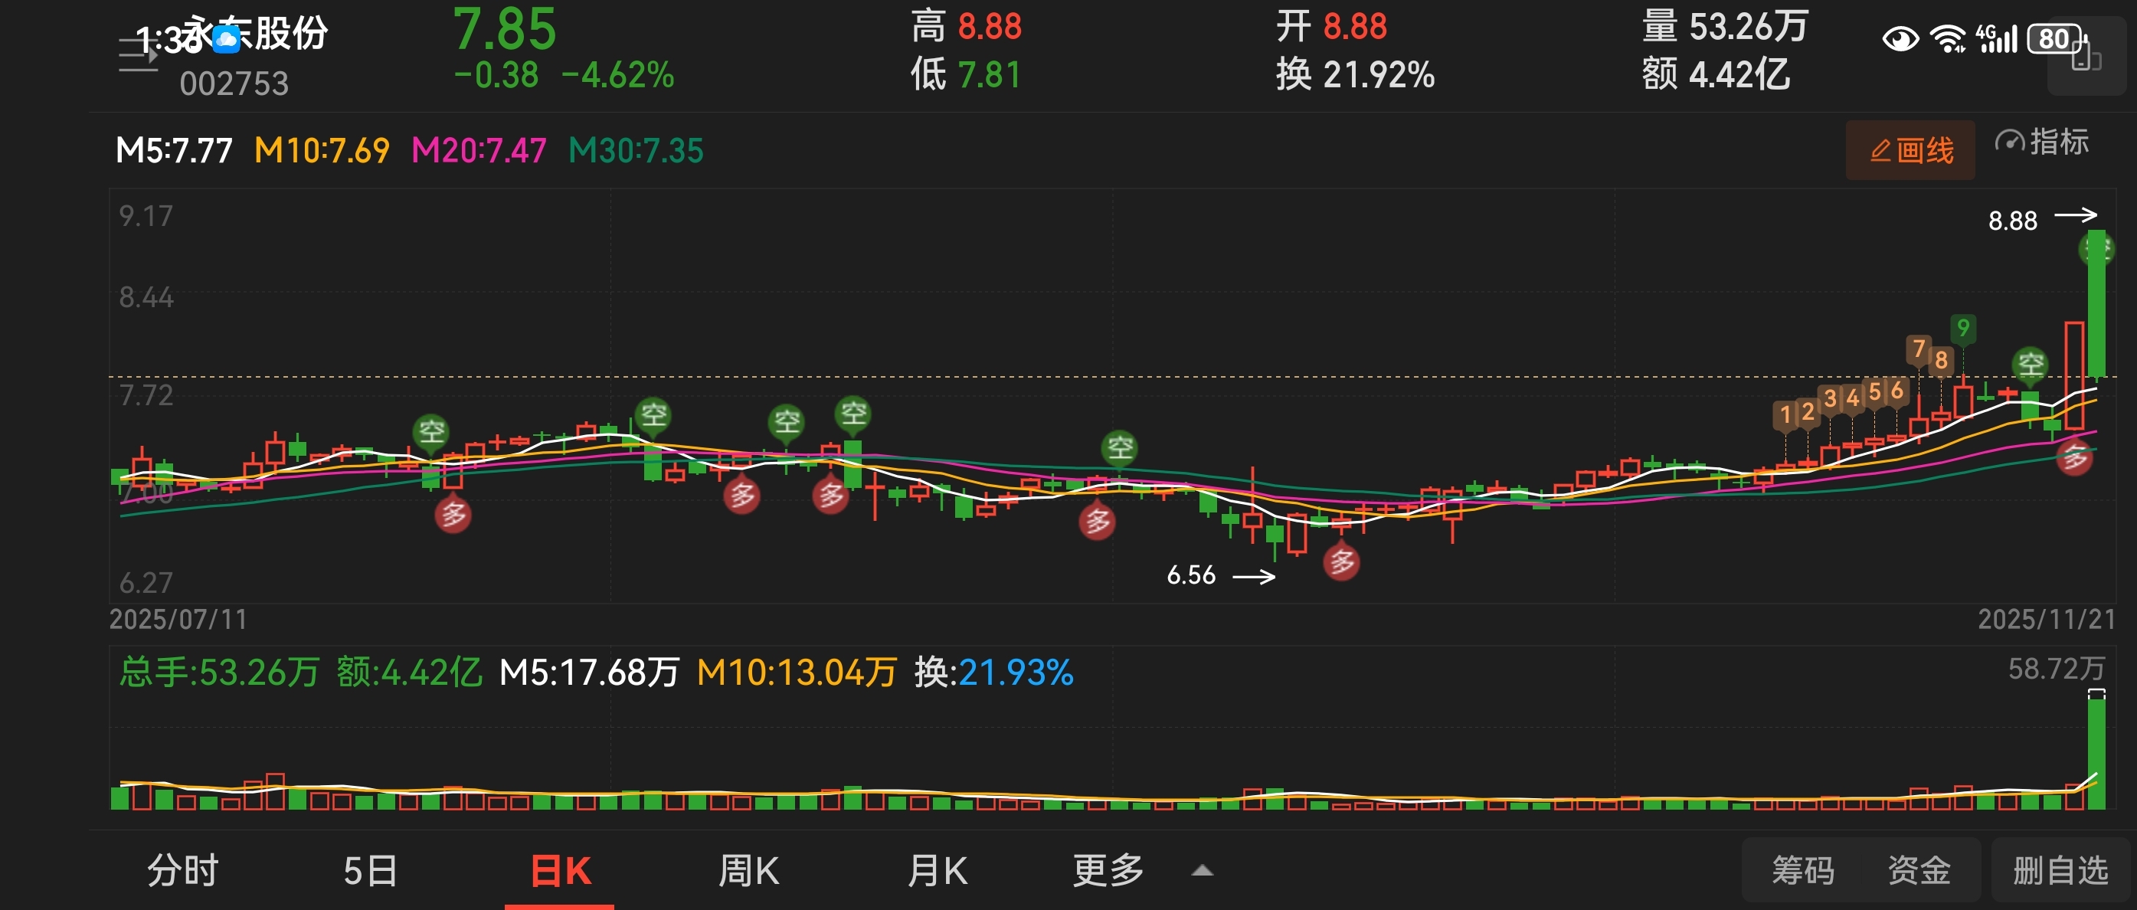This screenshot has height=910, width=2137.
Task: Click the M30 moving average legend
Action: (x=636, y=151)
